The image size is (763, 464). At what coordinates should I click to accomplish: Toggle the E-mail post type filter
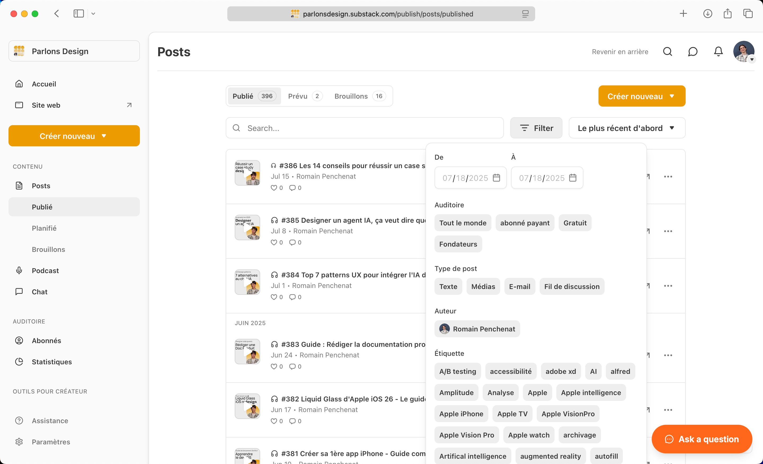click(x=520, y=286)
